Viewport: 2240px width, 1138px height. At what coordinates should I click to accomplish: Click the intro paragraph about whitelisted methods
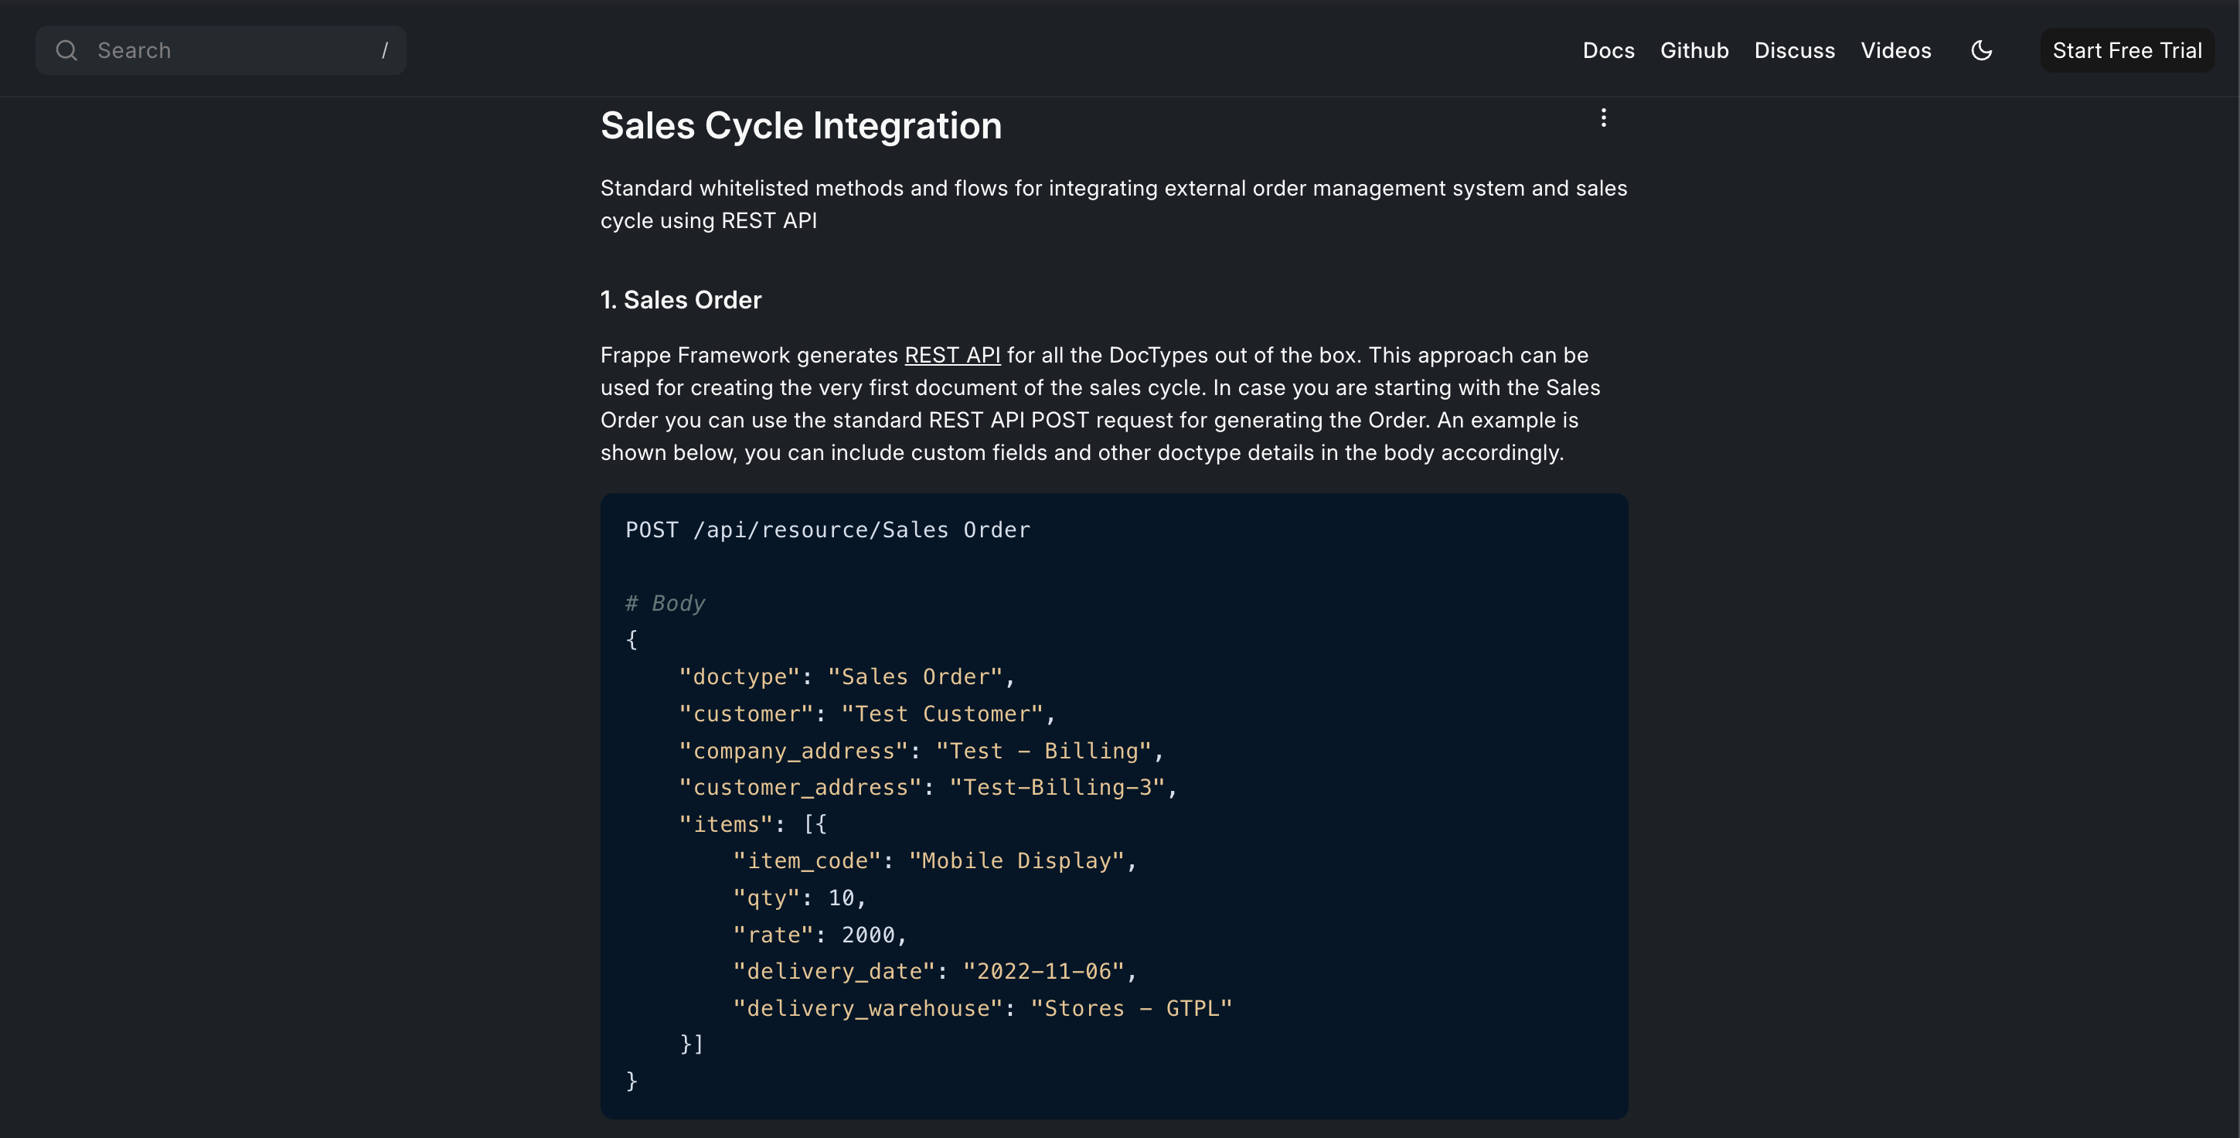pyautogui.click(x=1114, y=204)
